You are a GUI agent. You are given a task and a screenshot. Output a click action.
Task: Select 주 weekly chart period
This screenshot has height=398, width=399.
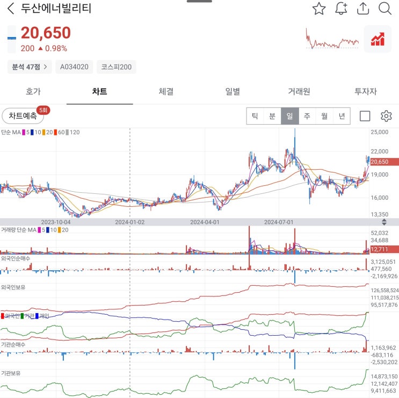click(x=307, y=116)
